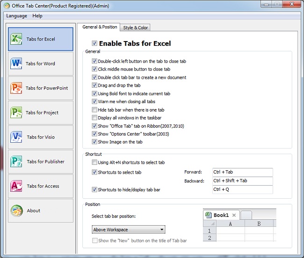The width and height of the screenshot is (304, 258).
Task: Click the Ctrl + Q shortcut field
Action: [243, 189]
